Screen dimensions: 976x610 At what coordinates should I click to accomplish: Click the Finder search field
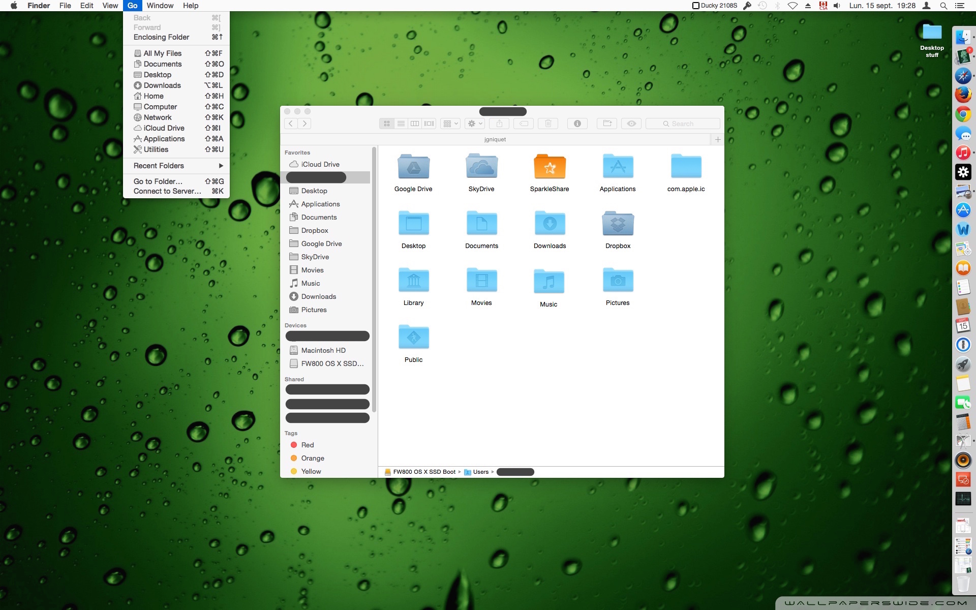click(683, 124)
